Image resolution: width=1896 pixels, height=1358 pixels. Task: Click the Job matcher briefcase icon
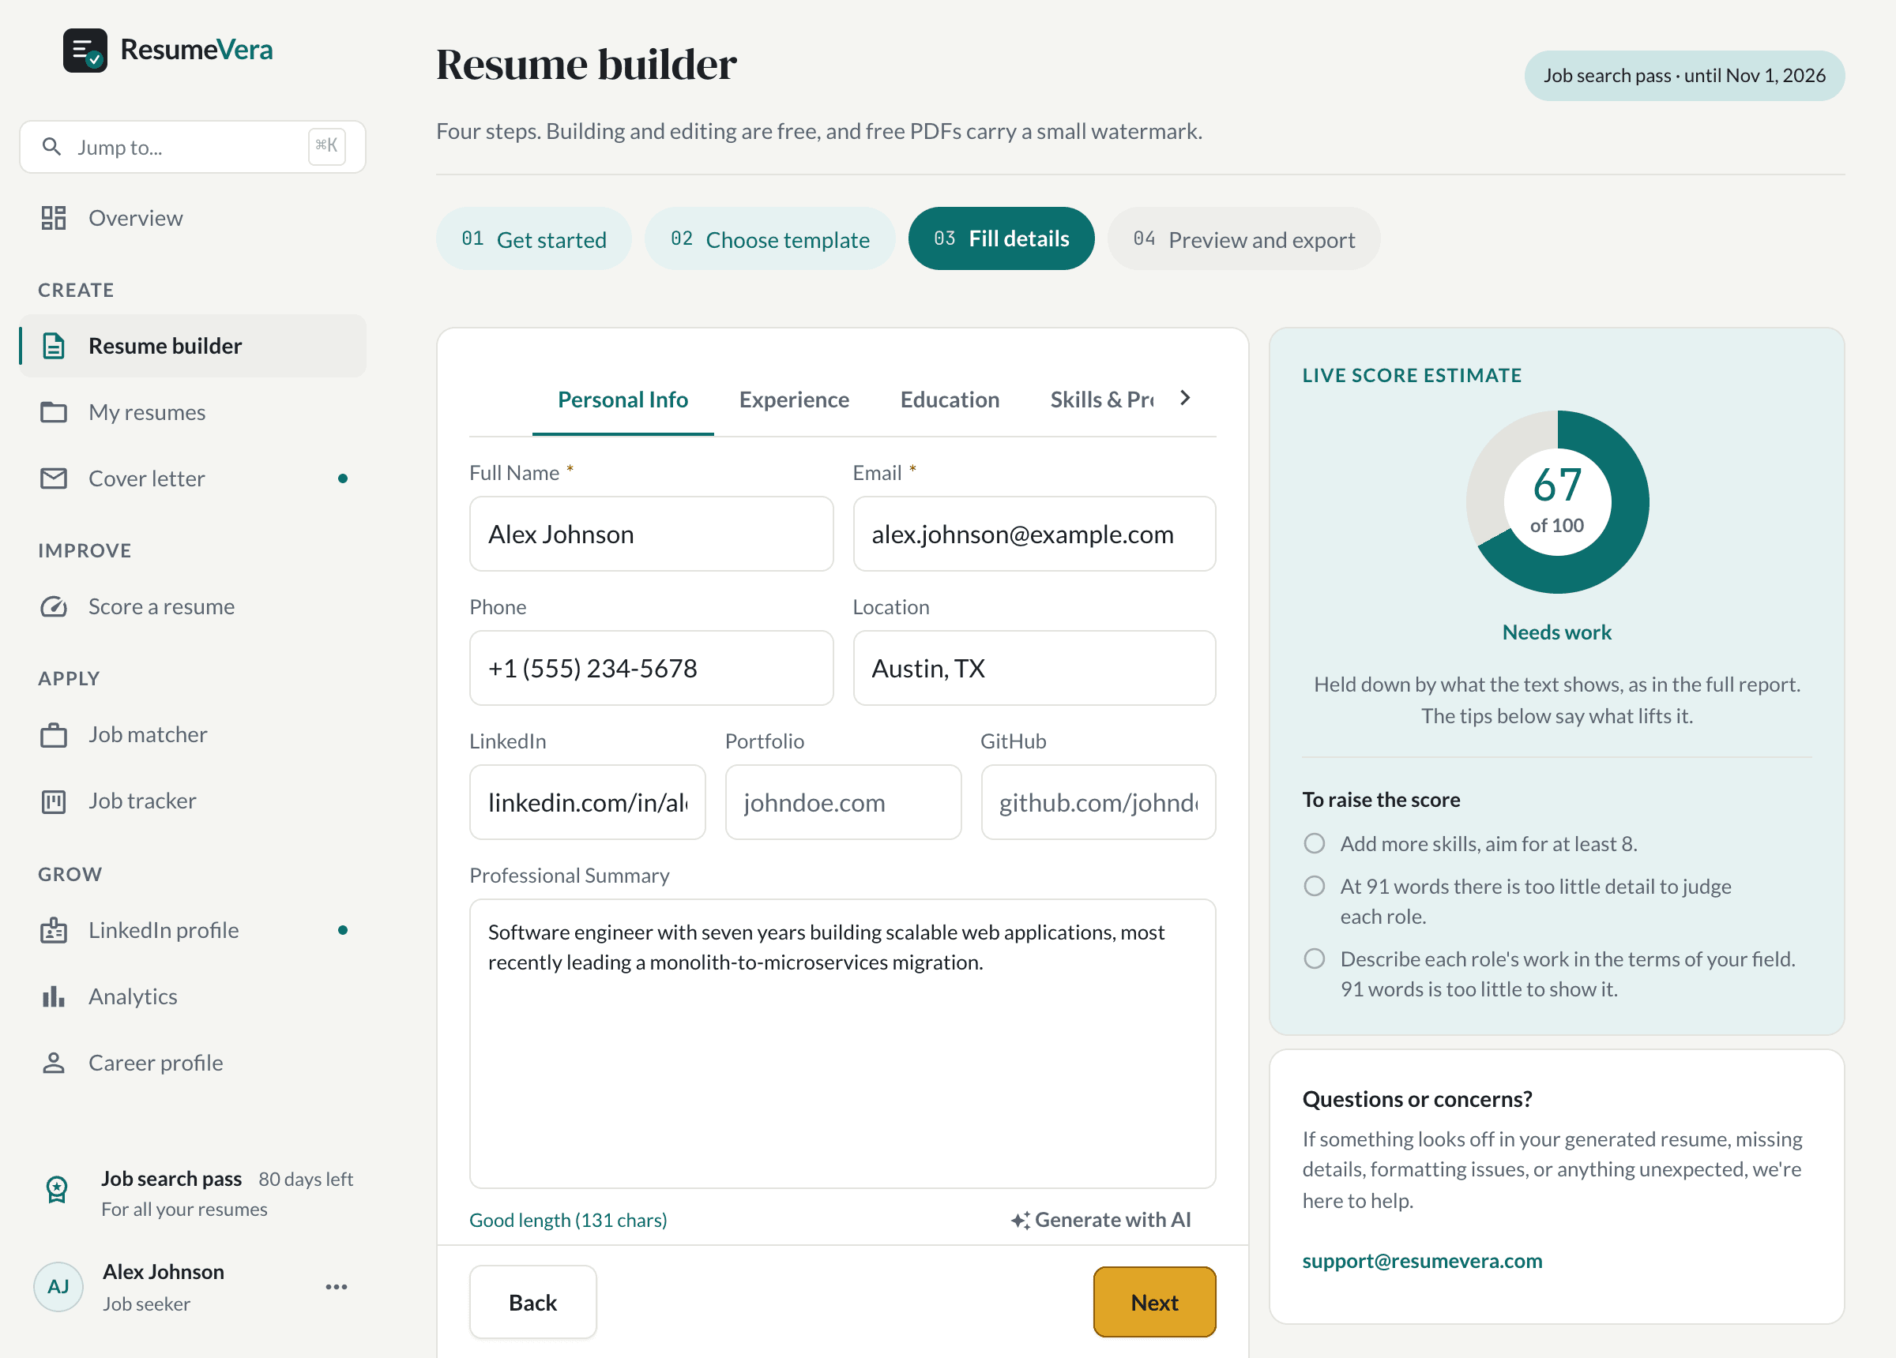pyautogui.click(x=54, y=734)
